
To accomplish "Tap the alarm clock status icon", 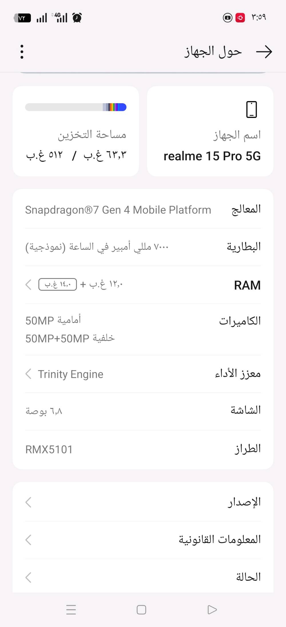I will click(77, 18).
